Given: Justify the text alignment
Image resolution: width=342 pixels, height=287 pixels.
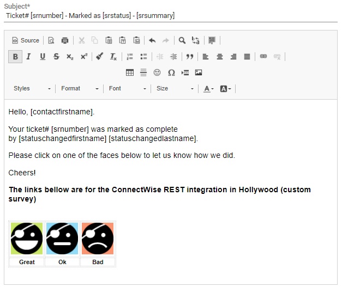Looking at the screenshot, I should coord(247,57).
